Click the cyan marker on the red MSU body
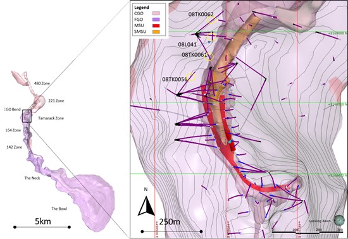Image resolution: width=348 pixels, height=239 pixels. 230,141
